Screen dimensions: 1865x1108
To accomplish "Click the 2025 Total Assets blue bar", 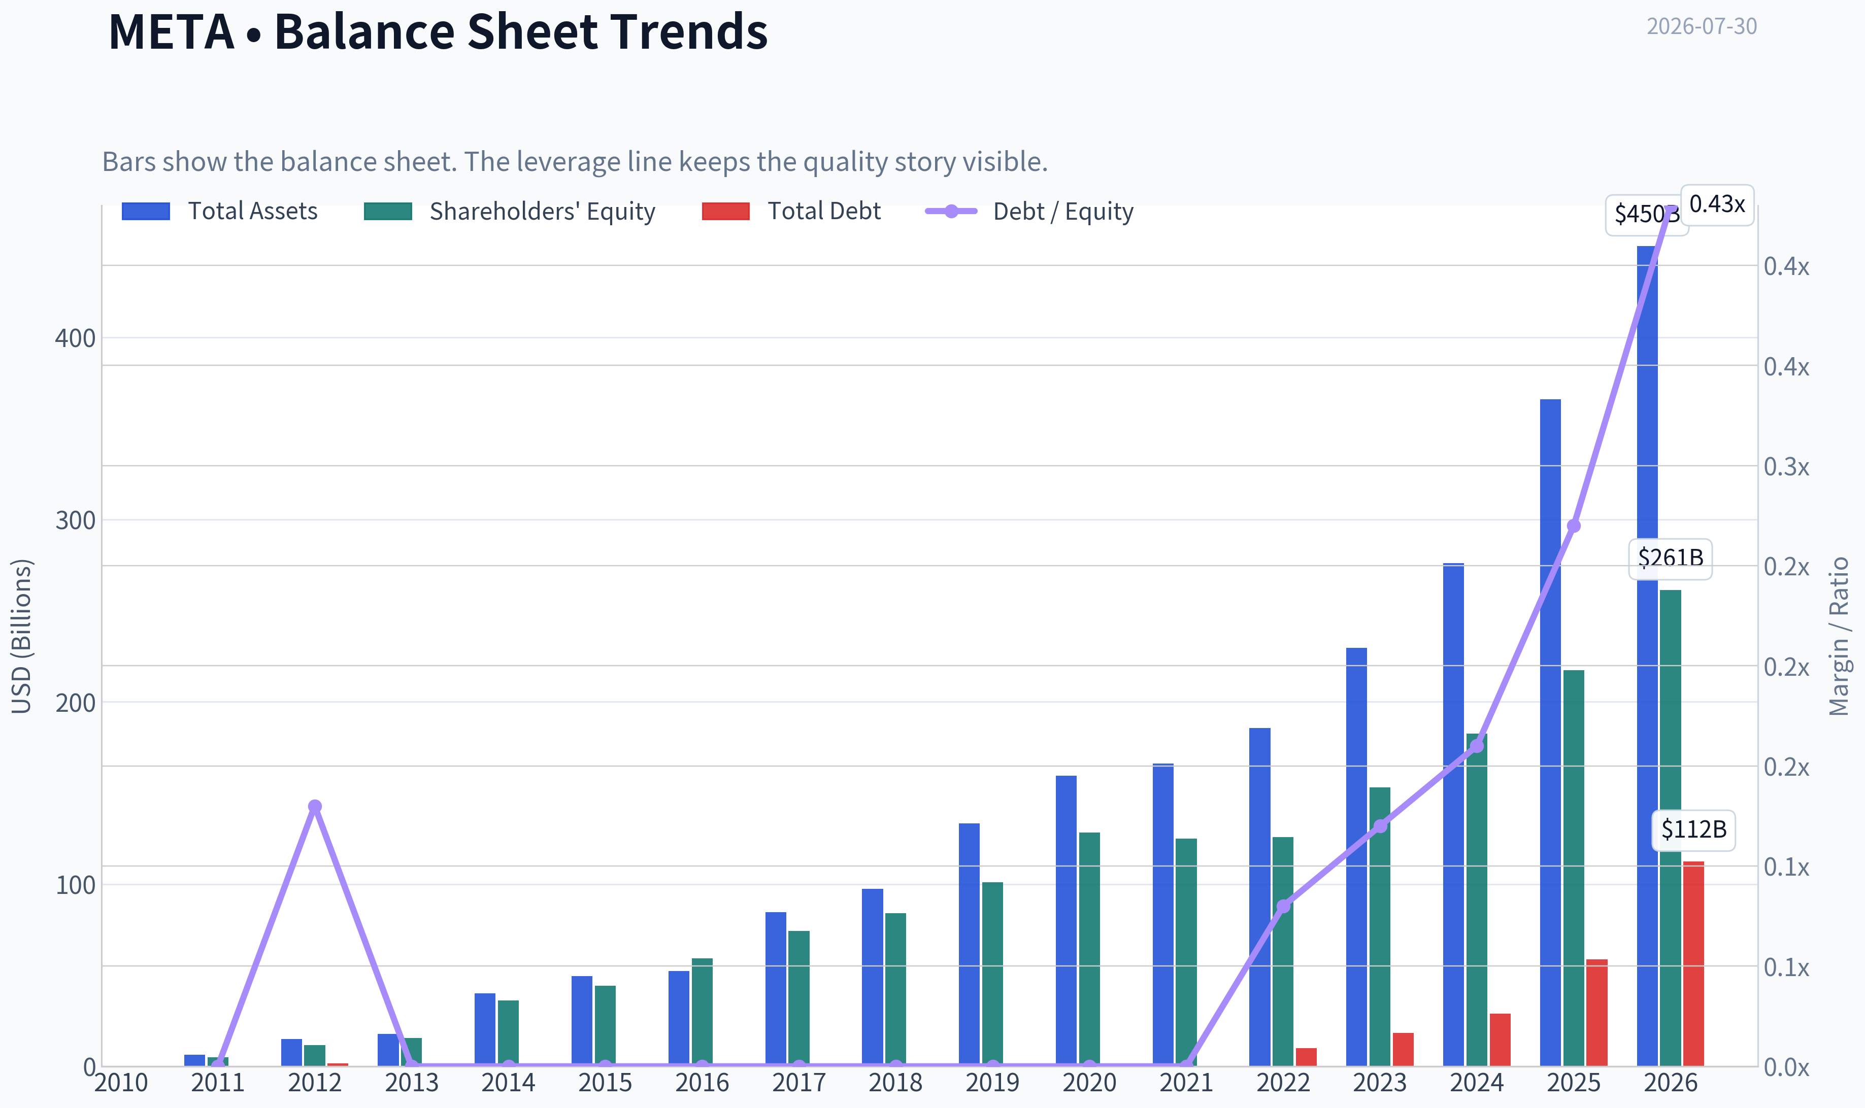I will point(1551,733).
